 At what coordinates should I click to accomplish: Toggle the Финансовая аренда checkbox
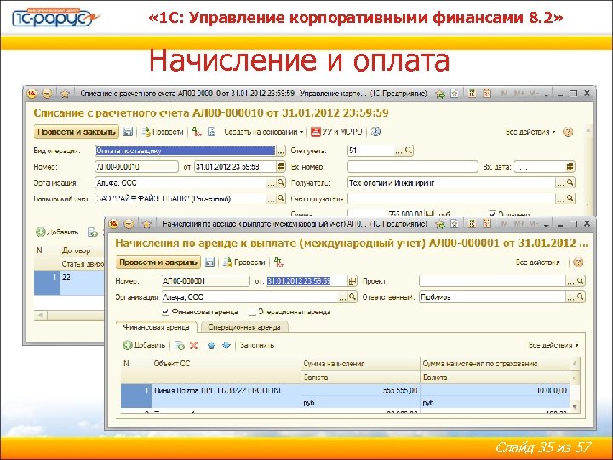click(165, 312)
